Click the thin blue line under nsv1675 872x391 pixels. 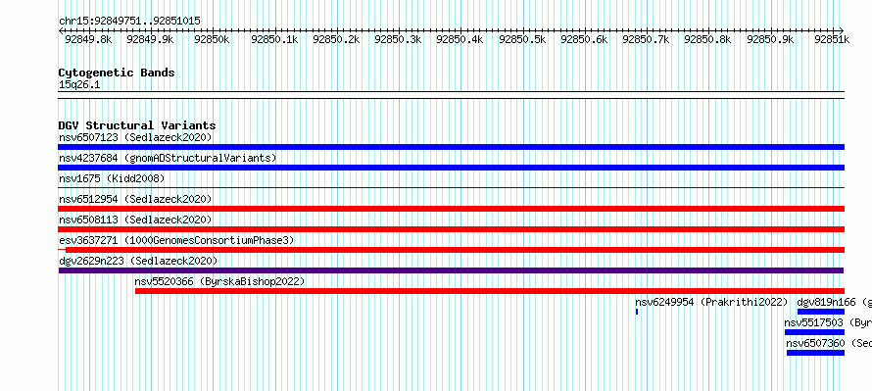(x=451, y=187)
